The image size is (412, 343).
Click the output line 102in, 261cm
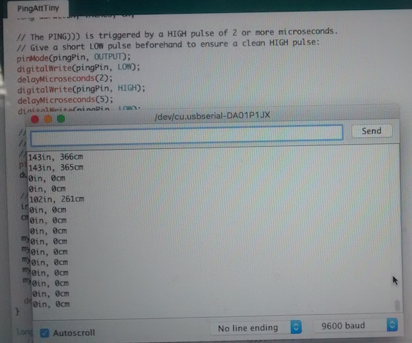coord(57,199)
